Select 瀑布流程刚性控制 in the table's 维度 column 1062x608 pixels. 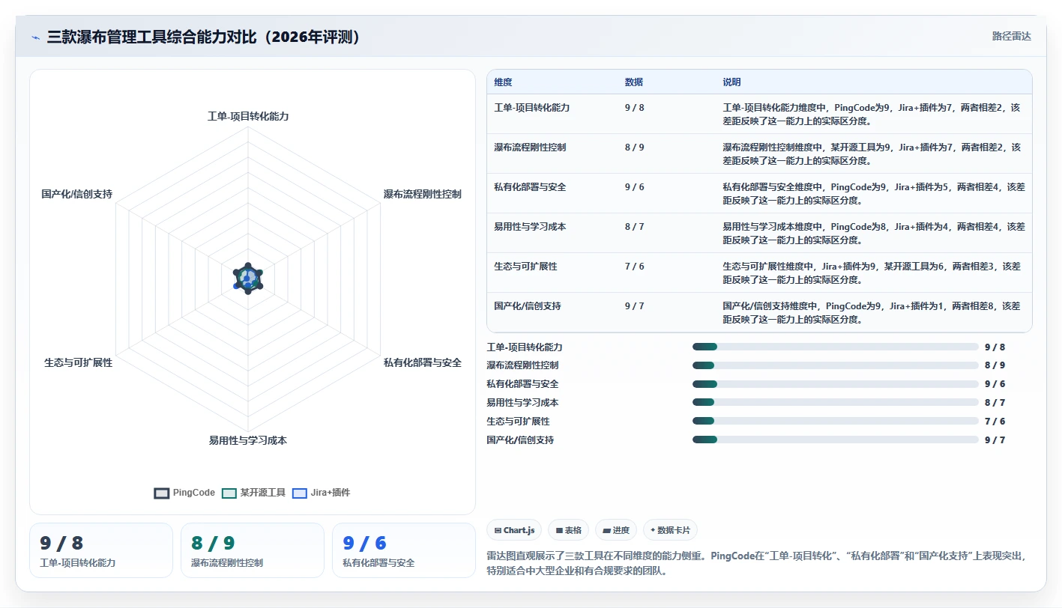click(x=530, y=148)
